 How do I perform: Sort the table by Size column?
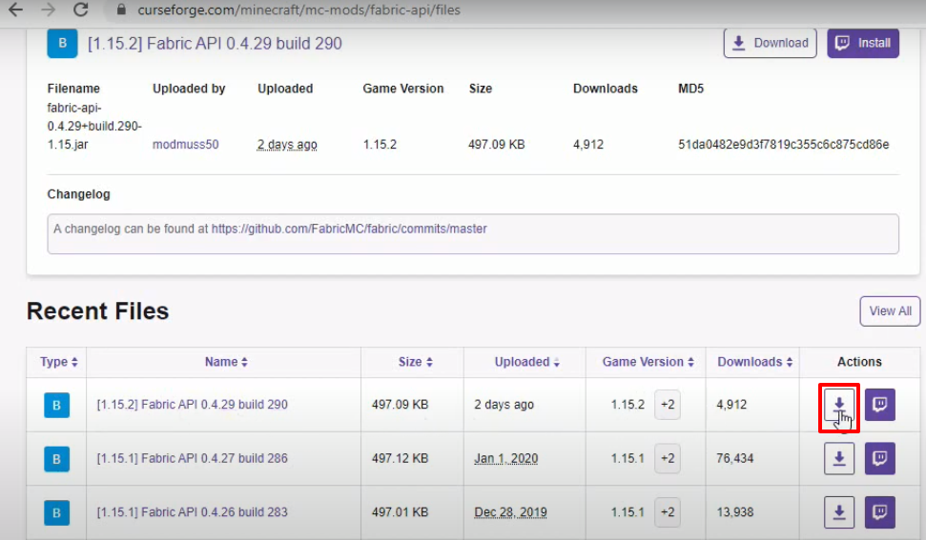click(x=415, y=362)
